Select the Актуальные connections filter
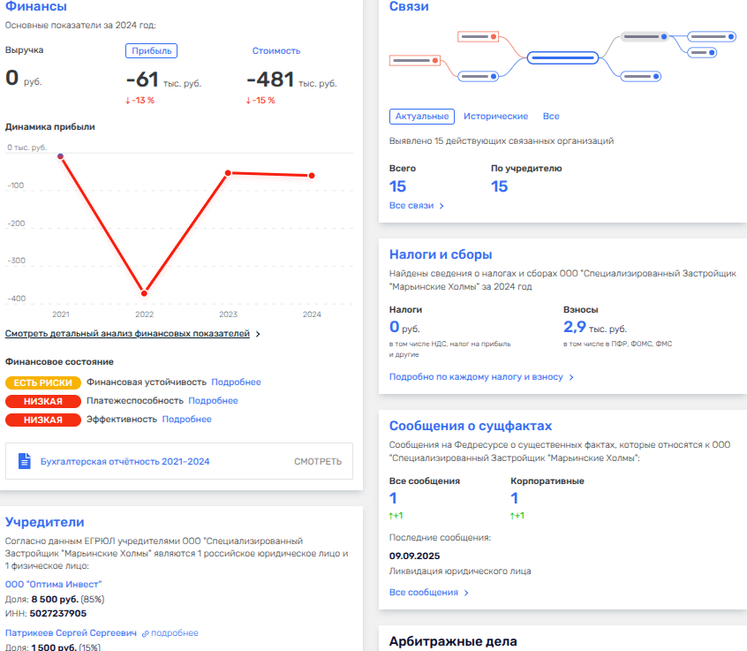747x651 pixels. coord(421,117)
